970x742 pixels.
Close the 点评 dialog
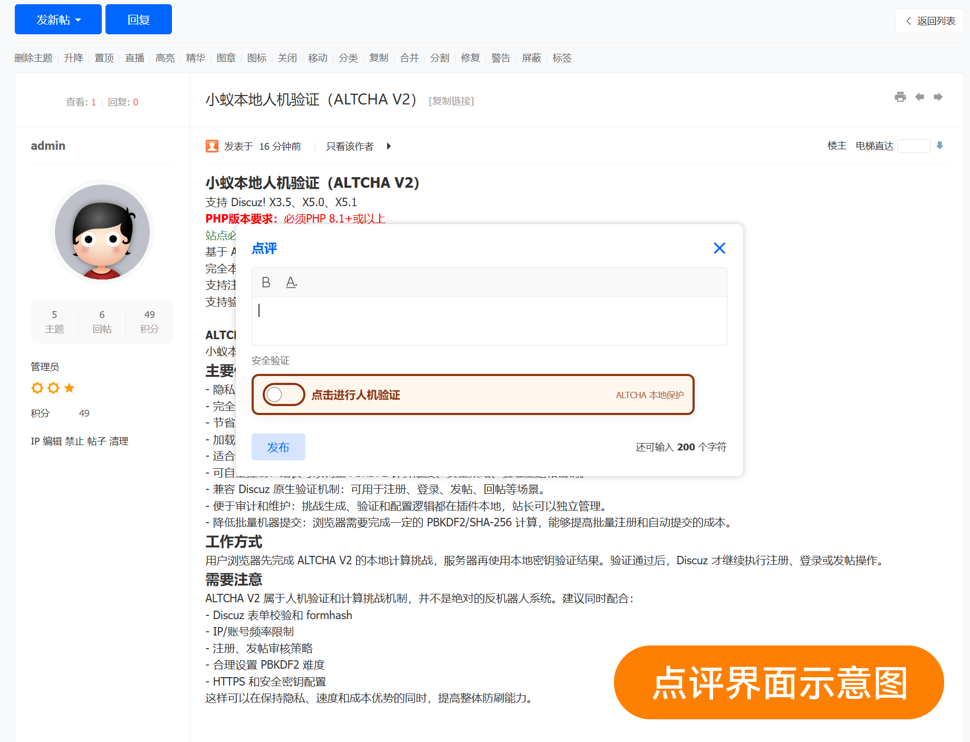pos(719,248)
